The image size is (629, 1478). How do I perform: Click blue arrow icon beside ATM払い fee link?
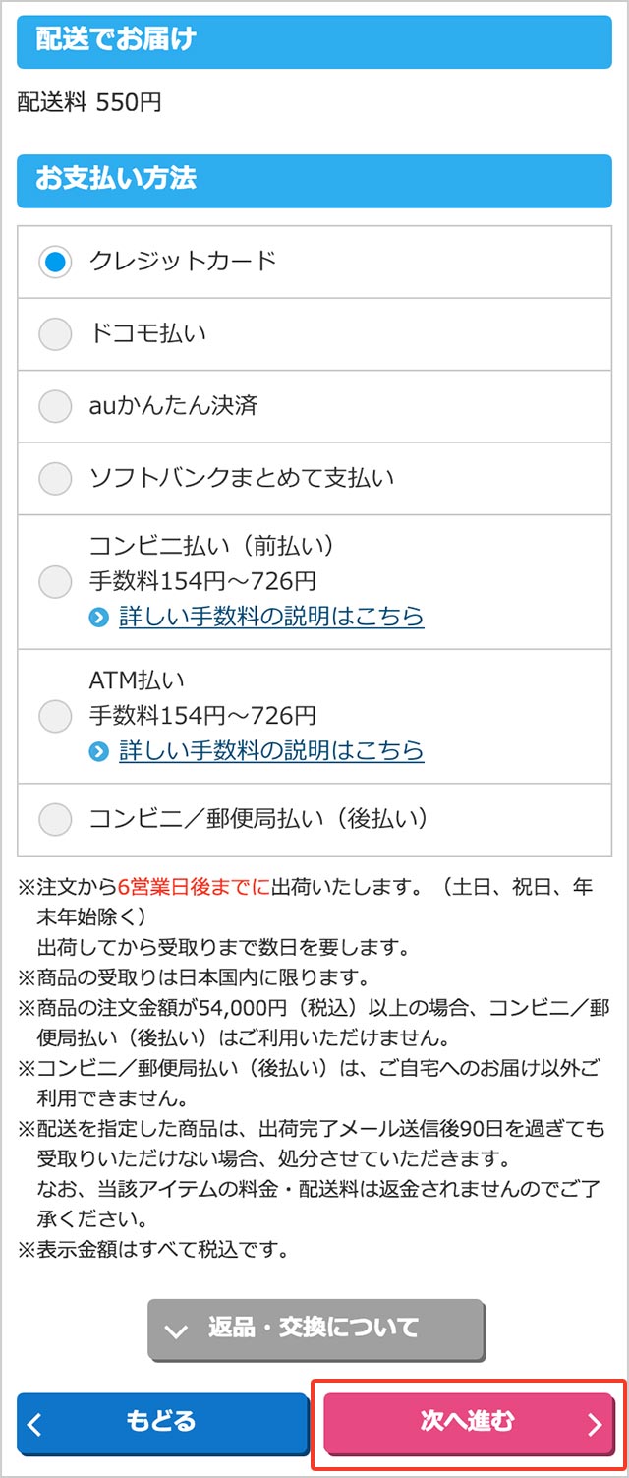(98, 752)
